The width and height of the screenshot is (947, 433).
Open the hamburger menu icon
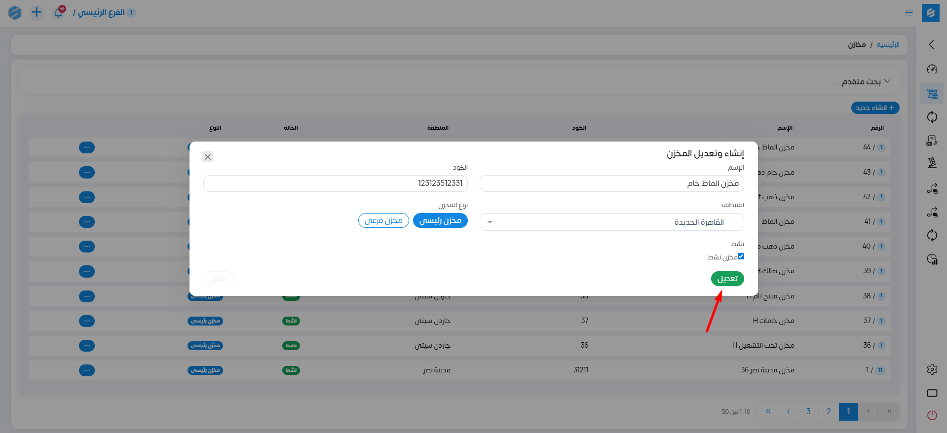click(x=909, y=13)
